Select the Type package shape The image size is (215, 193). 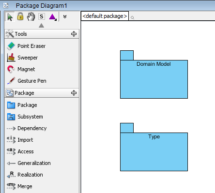154,152
